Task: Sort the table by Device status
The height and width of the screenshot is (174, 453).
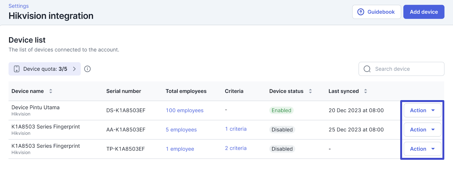Action: (310, 91)
